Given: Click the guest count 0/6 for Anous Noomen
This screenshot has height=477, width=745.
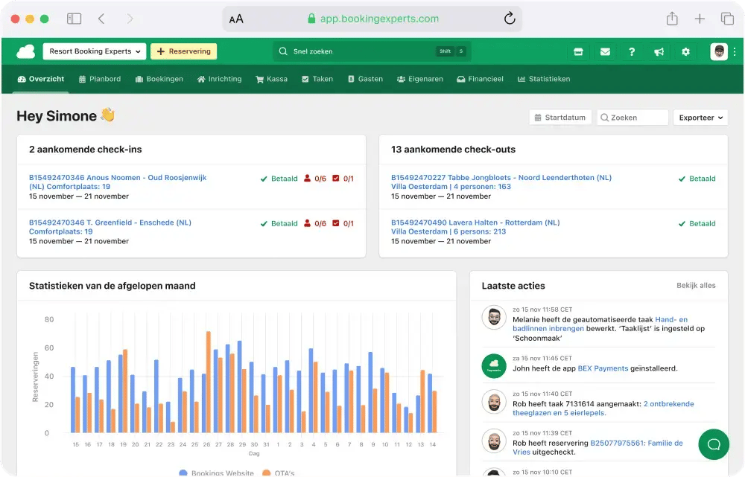Looking at the screenshot, I should pyautogui.click(x=315, y=179).
